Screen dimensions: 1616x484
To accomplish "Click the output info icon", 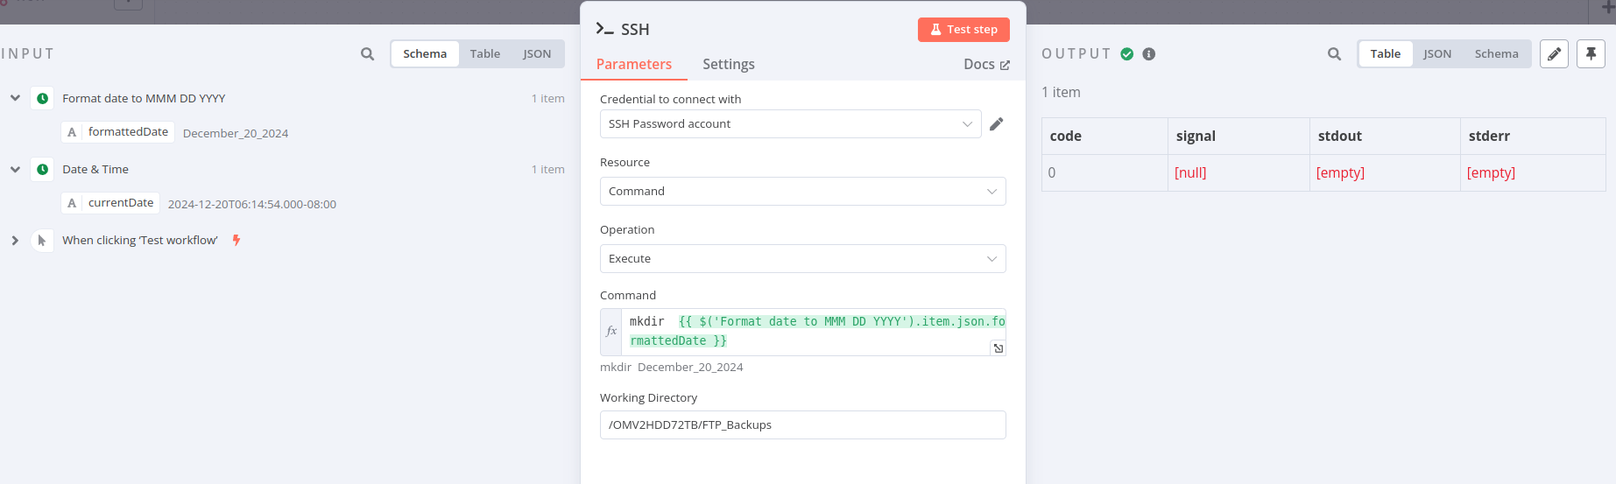I will click(1149, 54).
